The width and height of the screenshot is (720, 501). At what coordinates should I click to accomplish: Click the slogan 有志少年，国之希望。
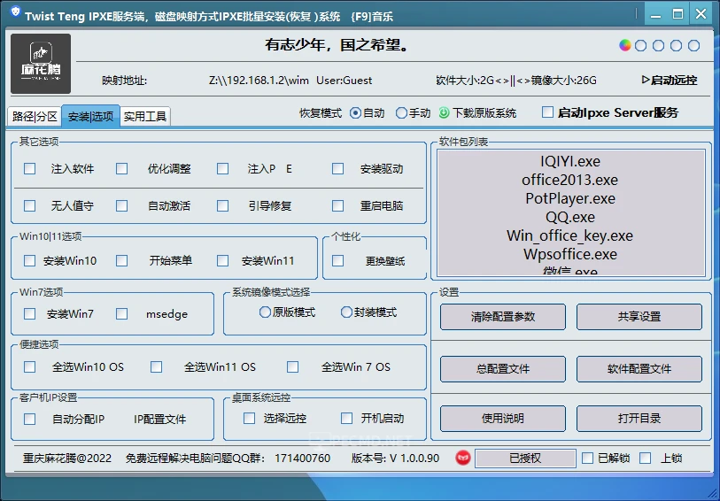337,45
